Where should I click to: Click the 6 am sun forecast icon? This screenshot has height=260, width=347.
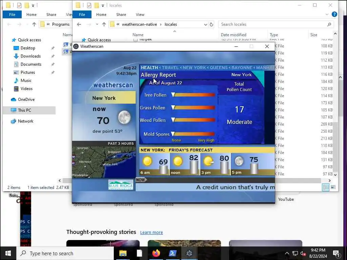(147, 161)
